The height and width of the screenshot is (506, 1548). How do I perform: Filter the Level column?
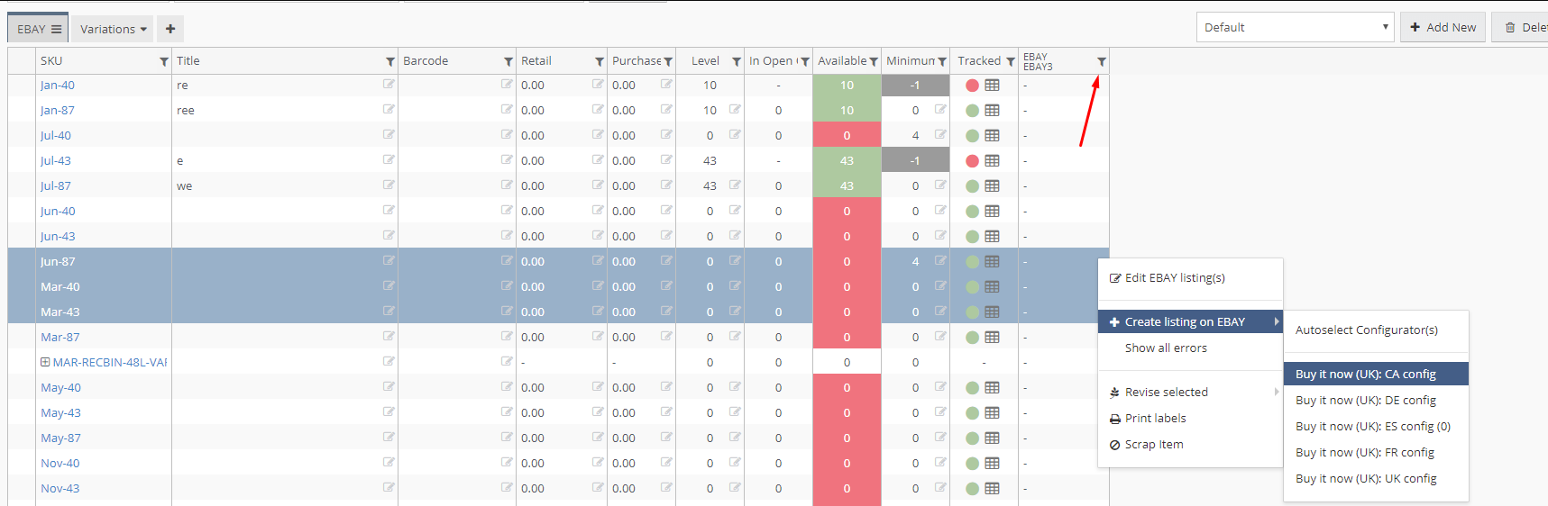pyautogui.click(x=737, y=62)
